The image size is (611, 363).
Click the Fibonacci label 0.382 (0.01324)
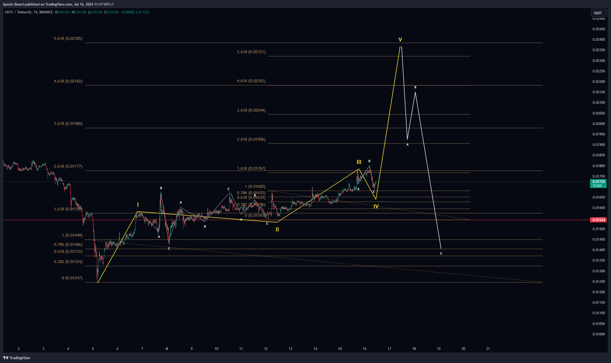[68, 262]
